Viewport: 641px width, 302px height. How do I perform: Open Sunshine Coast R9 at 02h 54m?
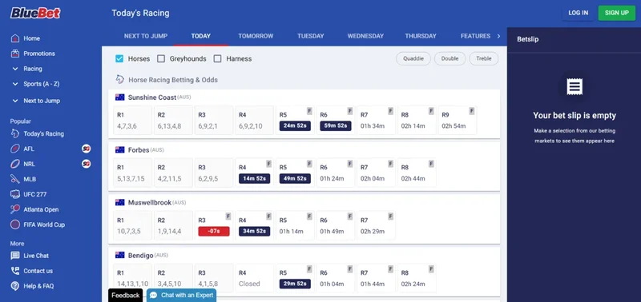tap(458, 120)
